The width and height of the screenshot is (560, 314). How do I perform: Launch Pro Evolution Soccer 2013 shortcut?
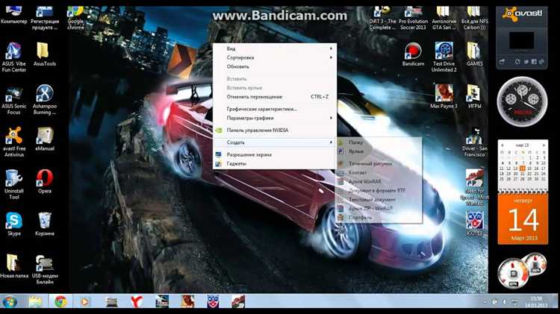(413, 18)
